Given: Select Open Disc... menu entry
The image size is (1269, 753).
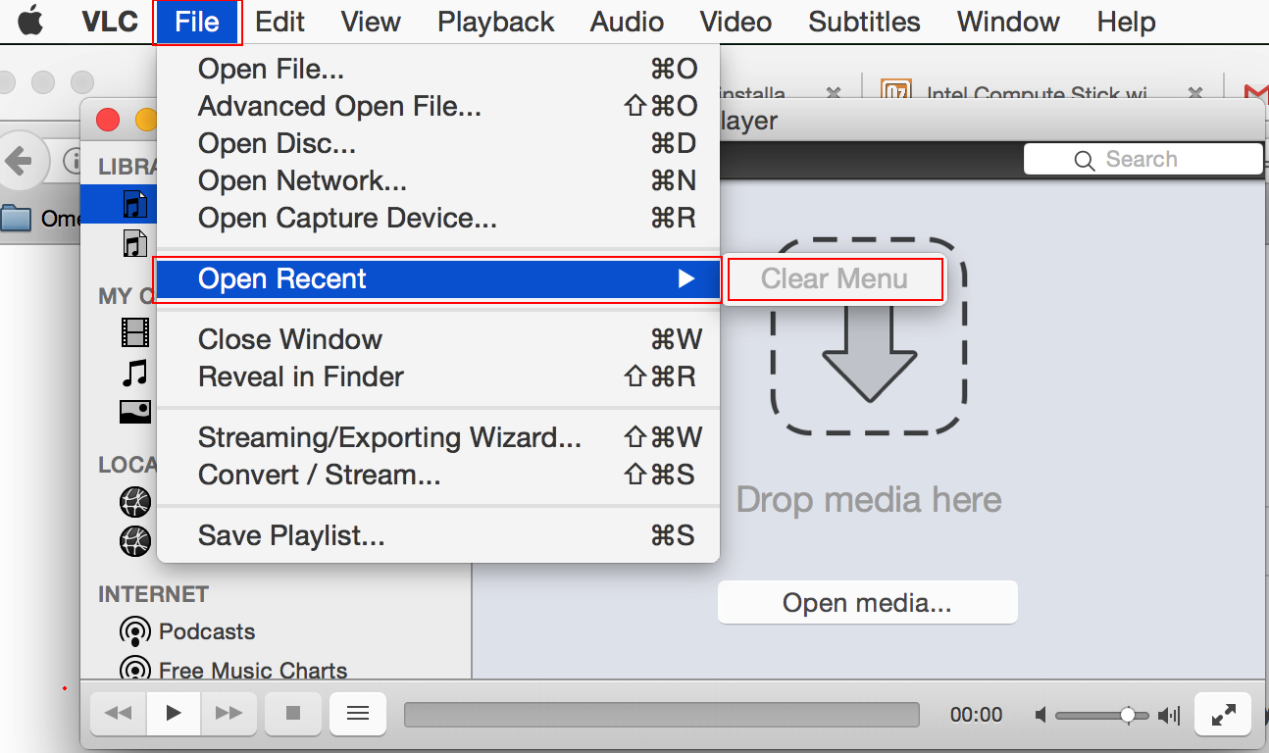Looking at the screenshot, I should [x=438, y=143].
